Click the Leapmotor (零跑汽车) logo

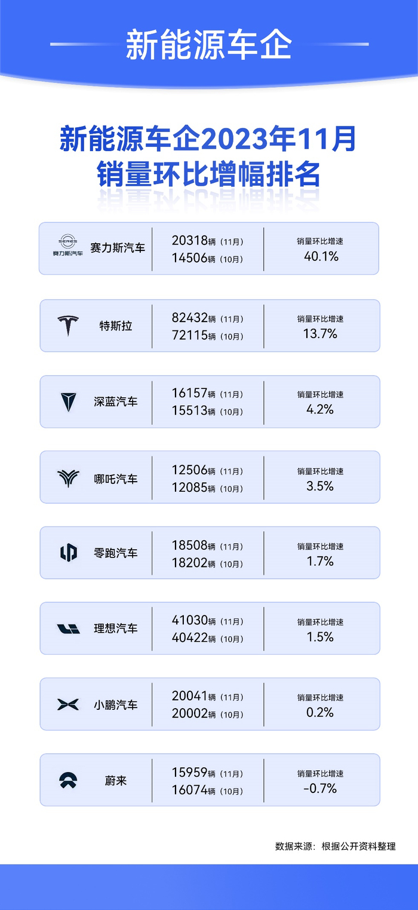coord(68,553)
